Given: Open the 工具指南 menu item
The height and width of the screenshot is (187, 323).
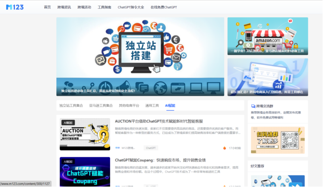Looking at the screenshot, I should click(104, 7).
